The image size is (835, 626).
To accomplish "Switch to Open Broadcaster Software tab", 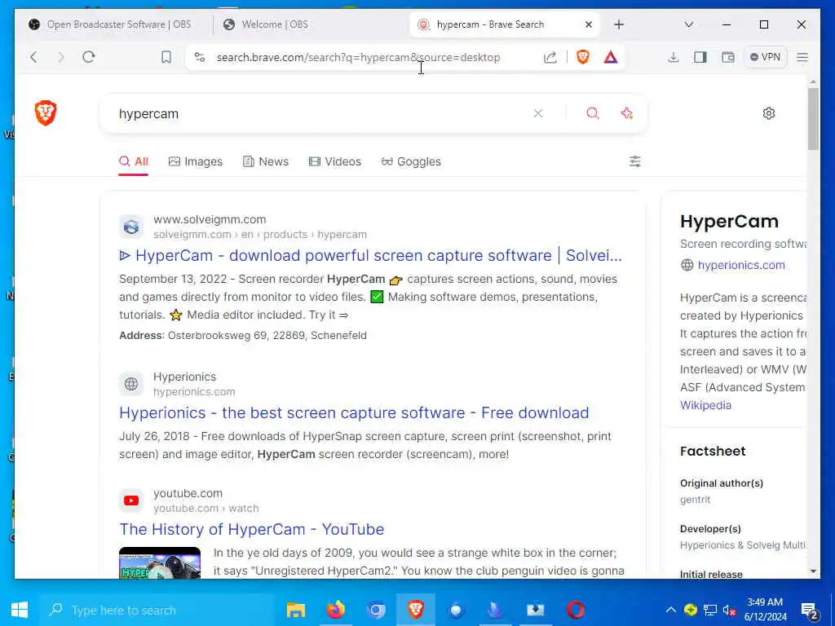I will point(110,24).
